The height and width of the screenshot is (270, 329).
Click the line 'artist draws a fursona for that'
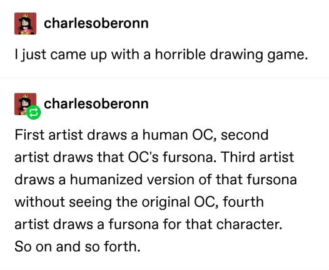[x=148, y=224]
